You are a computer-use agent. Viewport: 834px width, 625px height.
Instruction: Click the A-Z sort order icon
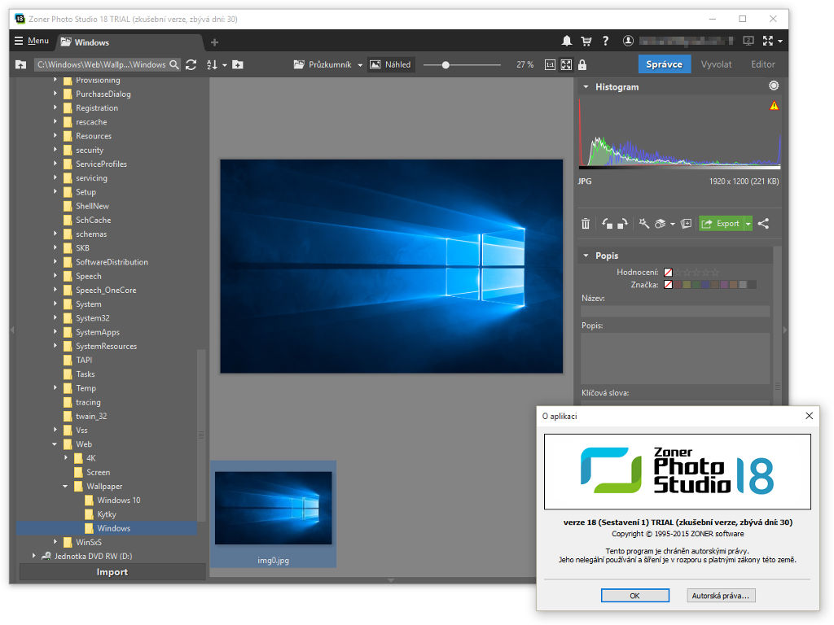[213, 64]
